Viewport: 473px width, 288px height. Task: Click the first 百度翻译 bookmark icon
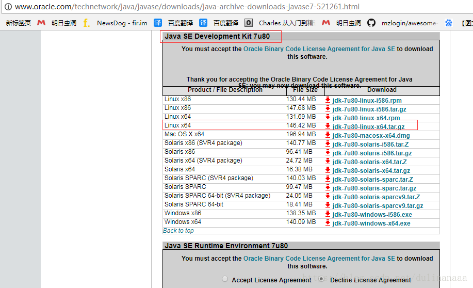click(158, 23)
